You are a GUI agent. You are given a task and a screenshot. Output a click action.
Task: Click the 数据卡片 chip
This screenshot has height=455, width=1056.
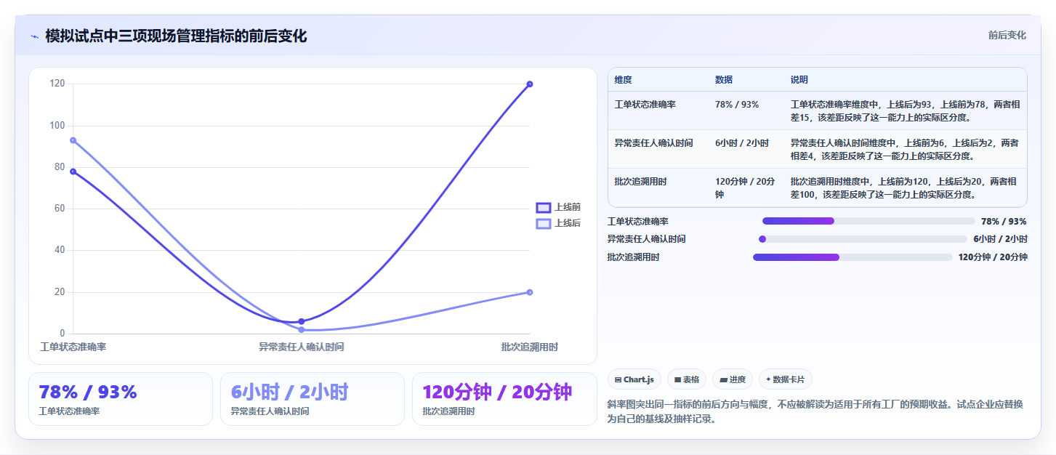(x=786, y=379)
